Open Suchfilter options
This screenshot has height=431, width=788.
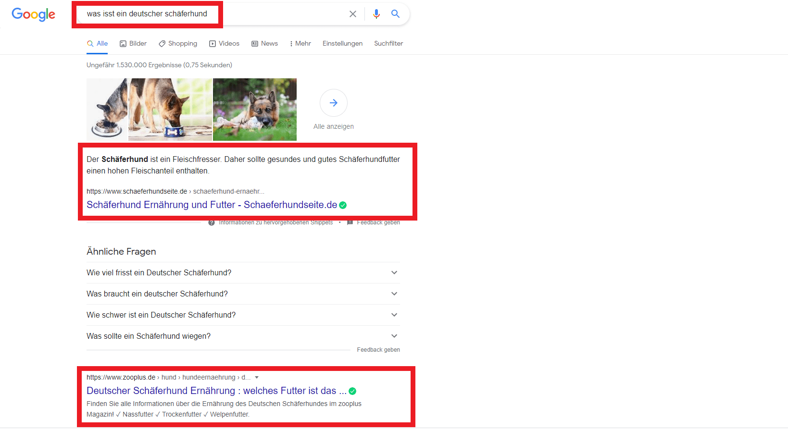coord(388,43)
